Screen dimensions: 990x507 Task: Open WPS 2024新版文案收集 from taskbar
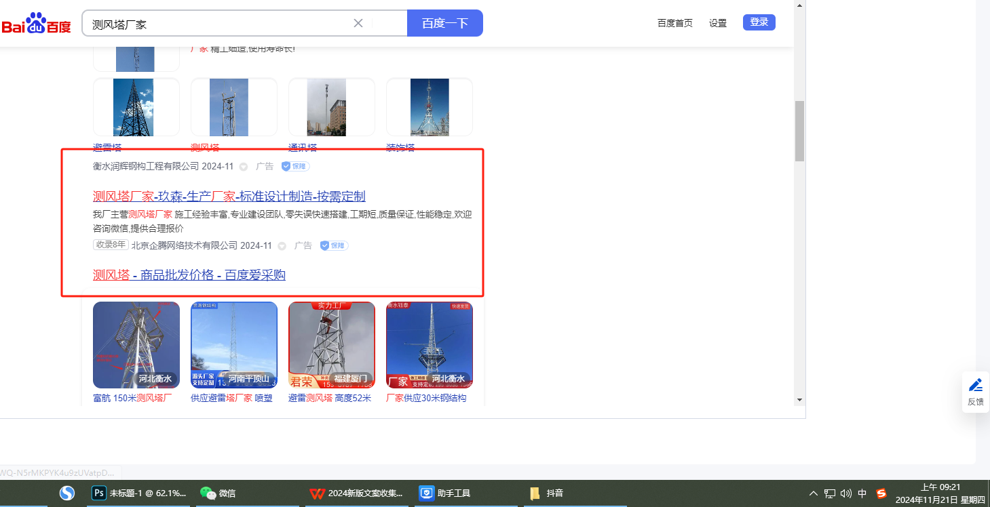tap(357, 493)
